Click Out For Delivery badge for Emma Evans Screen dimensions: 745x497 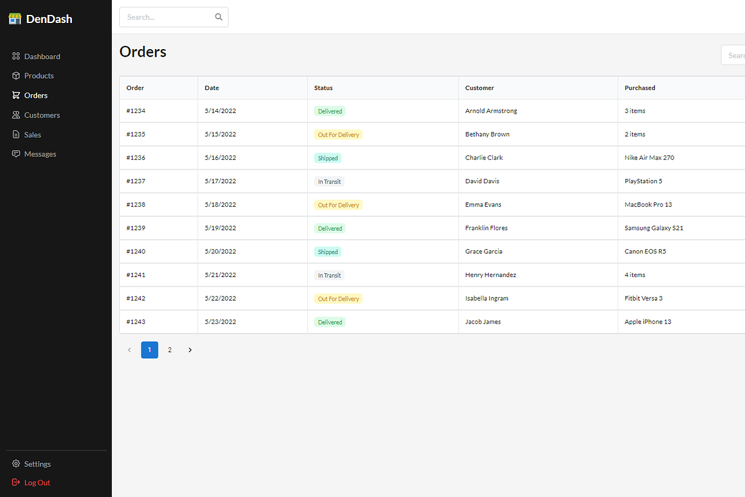click(338, 205)
